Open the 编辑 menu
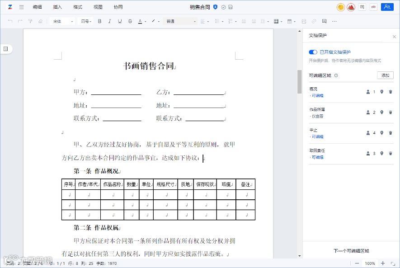This screenshot has width=400, height=268. coord(37,7)
